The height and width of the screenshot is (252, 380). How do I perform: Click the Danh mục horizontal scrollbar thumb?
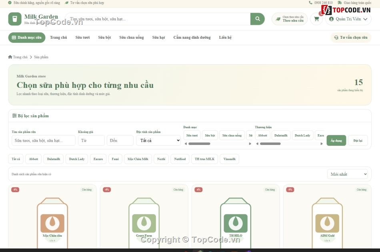coord(199,144)
